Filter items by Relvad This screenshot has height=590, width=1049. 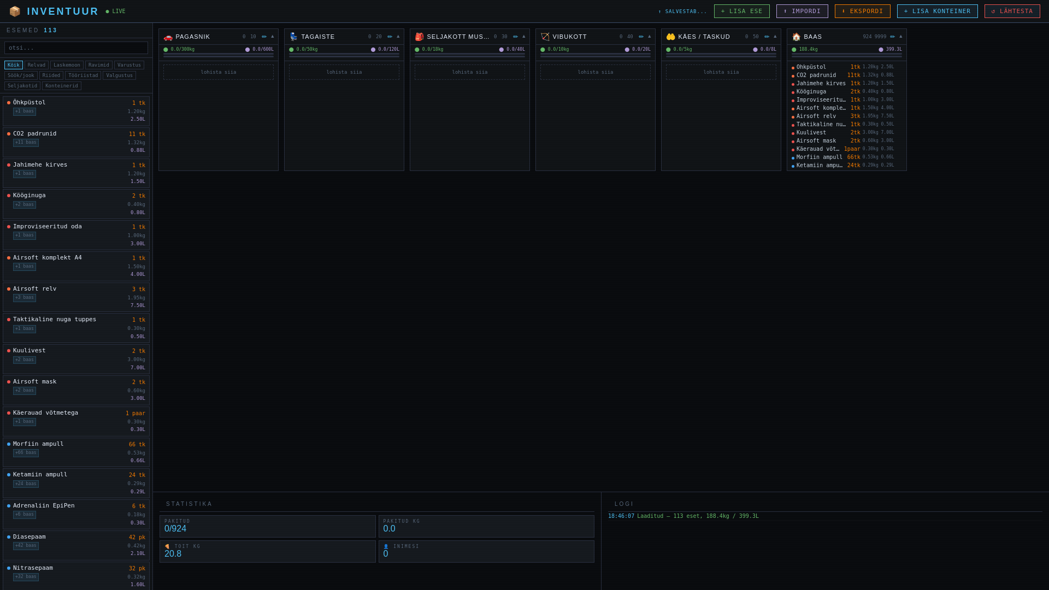coord(37,65)
